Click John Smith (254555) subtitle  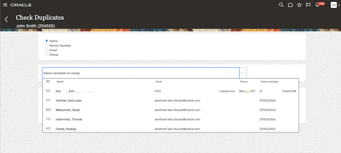(36, 26)
